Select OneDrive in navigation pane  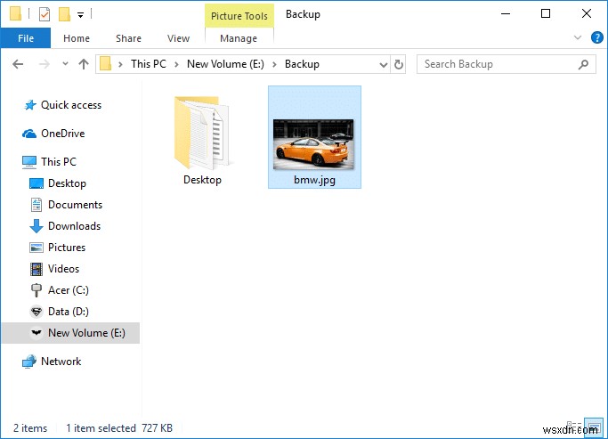coord(63,134)
